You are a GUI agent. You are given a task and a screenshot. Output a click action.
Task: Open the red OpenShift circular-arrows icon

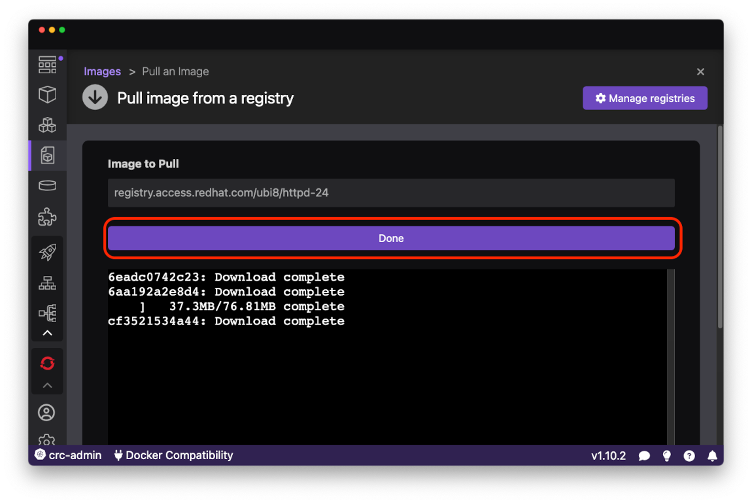48,364
